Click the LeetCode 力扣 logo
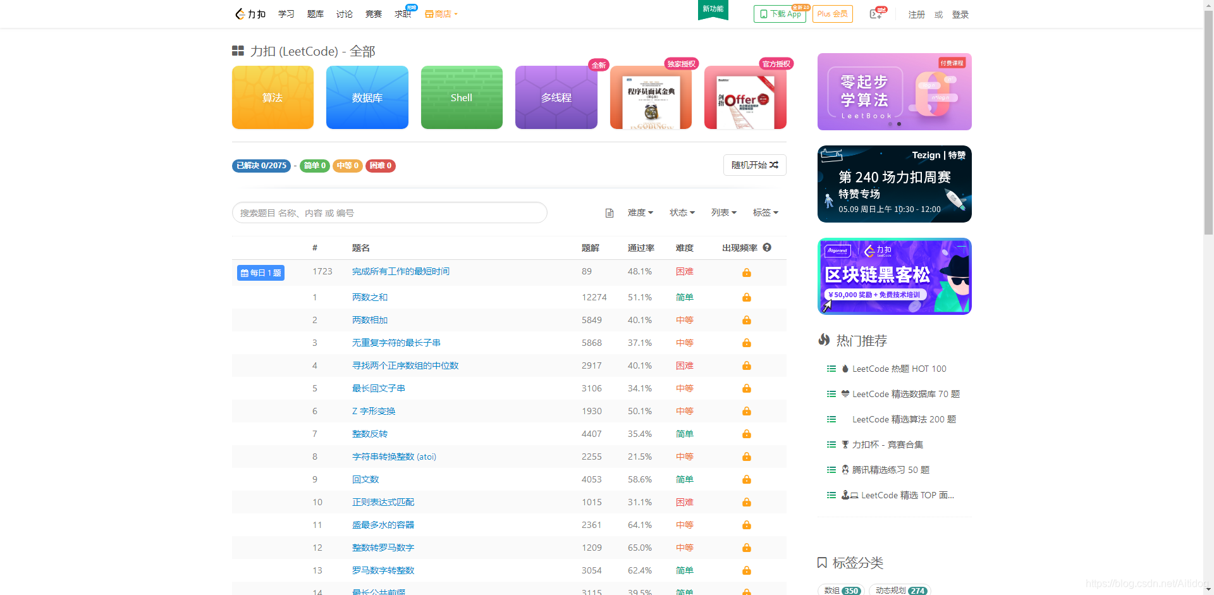This screenshot has height=595, width=1214. click(250, 14)
